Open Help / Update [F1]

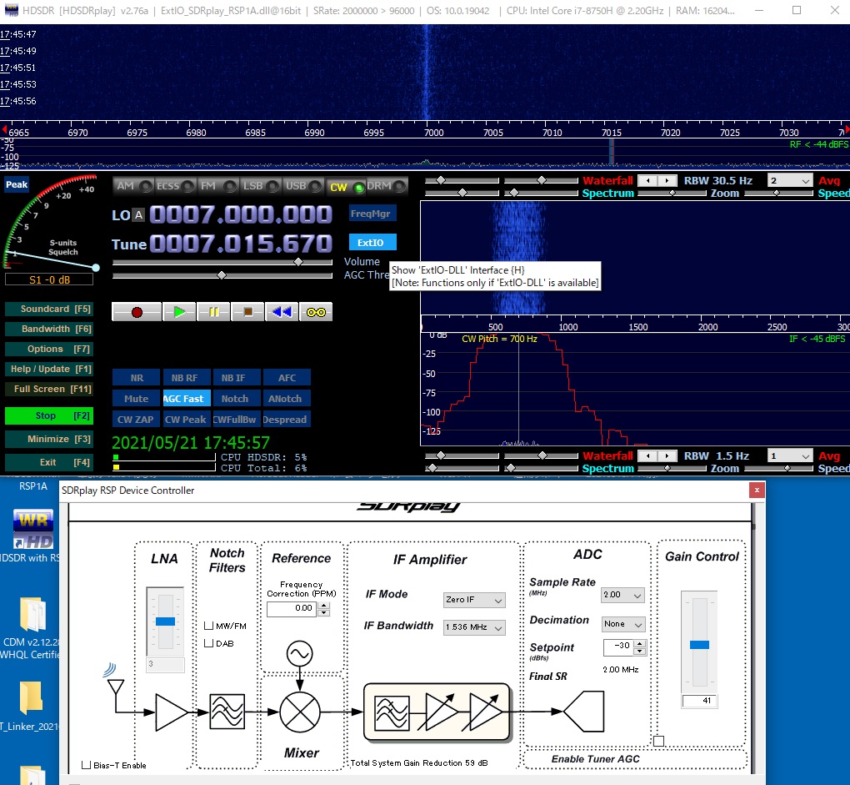coord(49,369)
